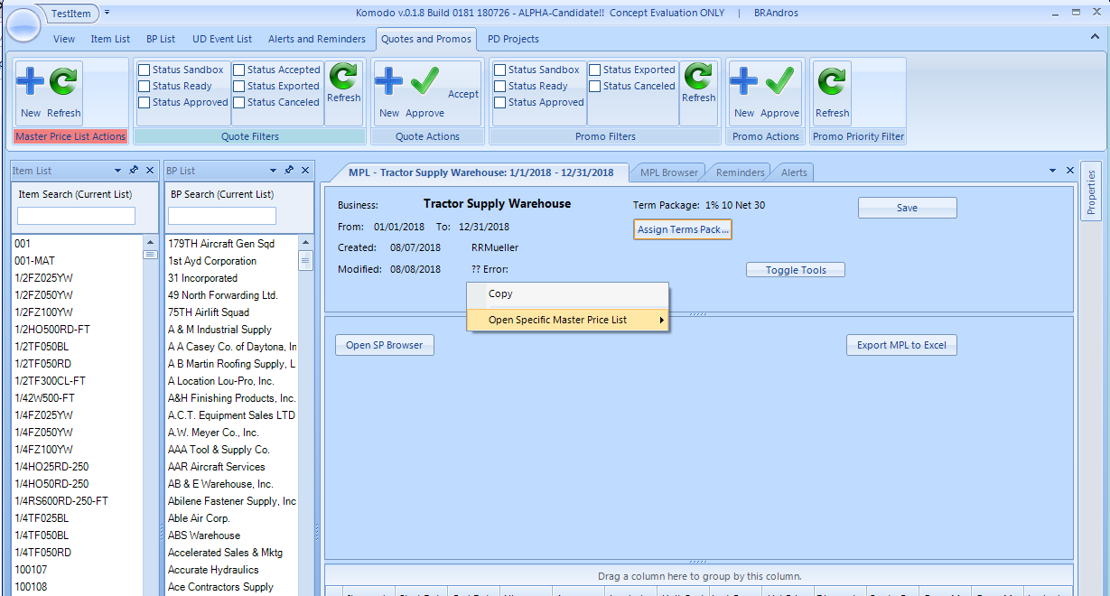Open the Item List ribbon tab
This screenshot has width=1110, height=596.
coord(110,39)
